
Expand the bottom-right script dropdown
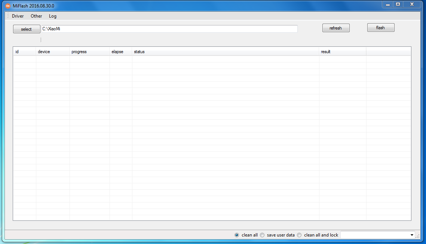pos(412,235)
